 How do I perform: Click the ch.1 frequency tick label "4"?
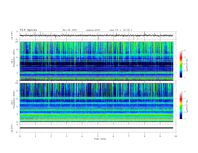coord(18,65)
